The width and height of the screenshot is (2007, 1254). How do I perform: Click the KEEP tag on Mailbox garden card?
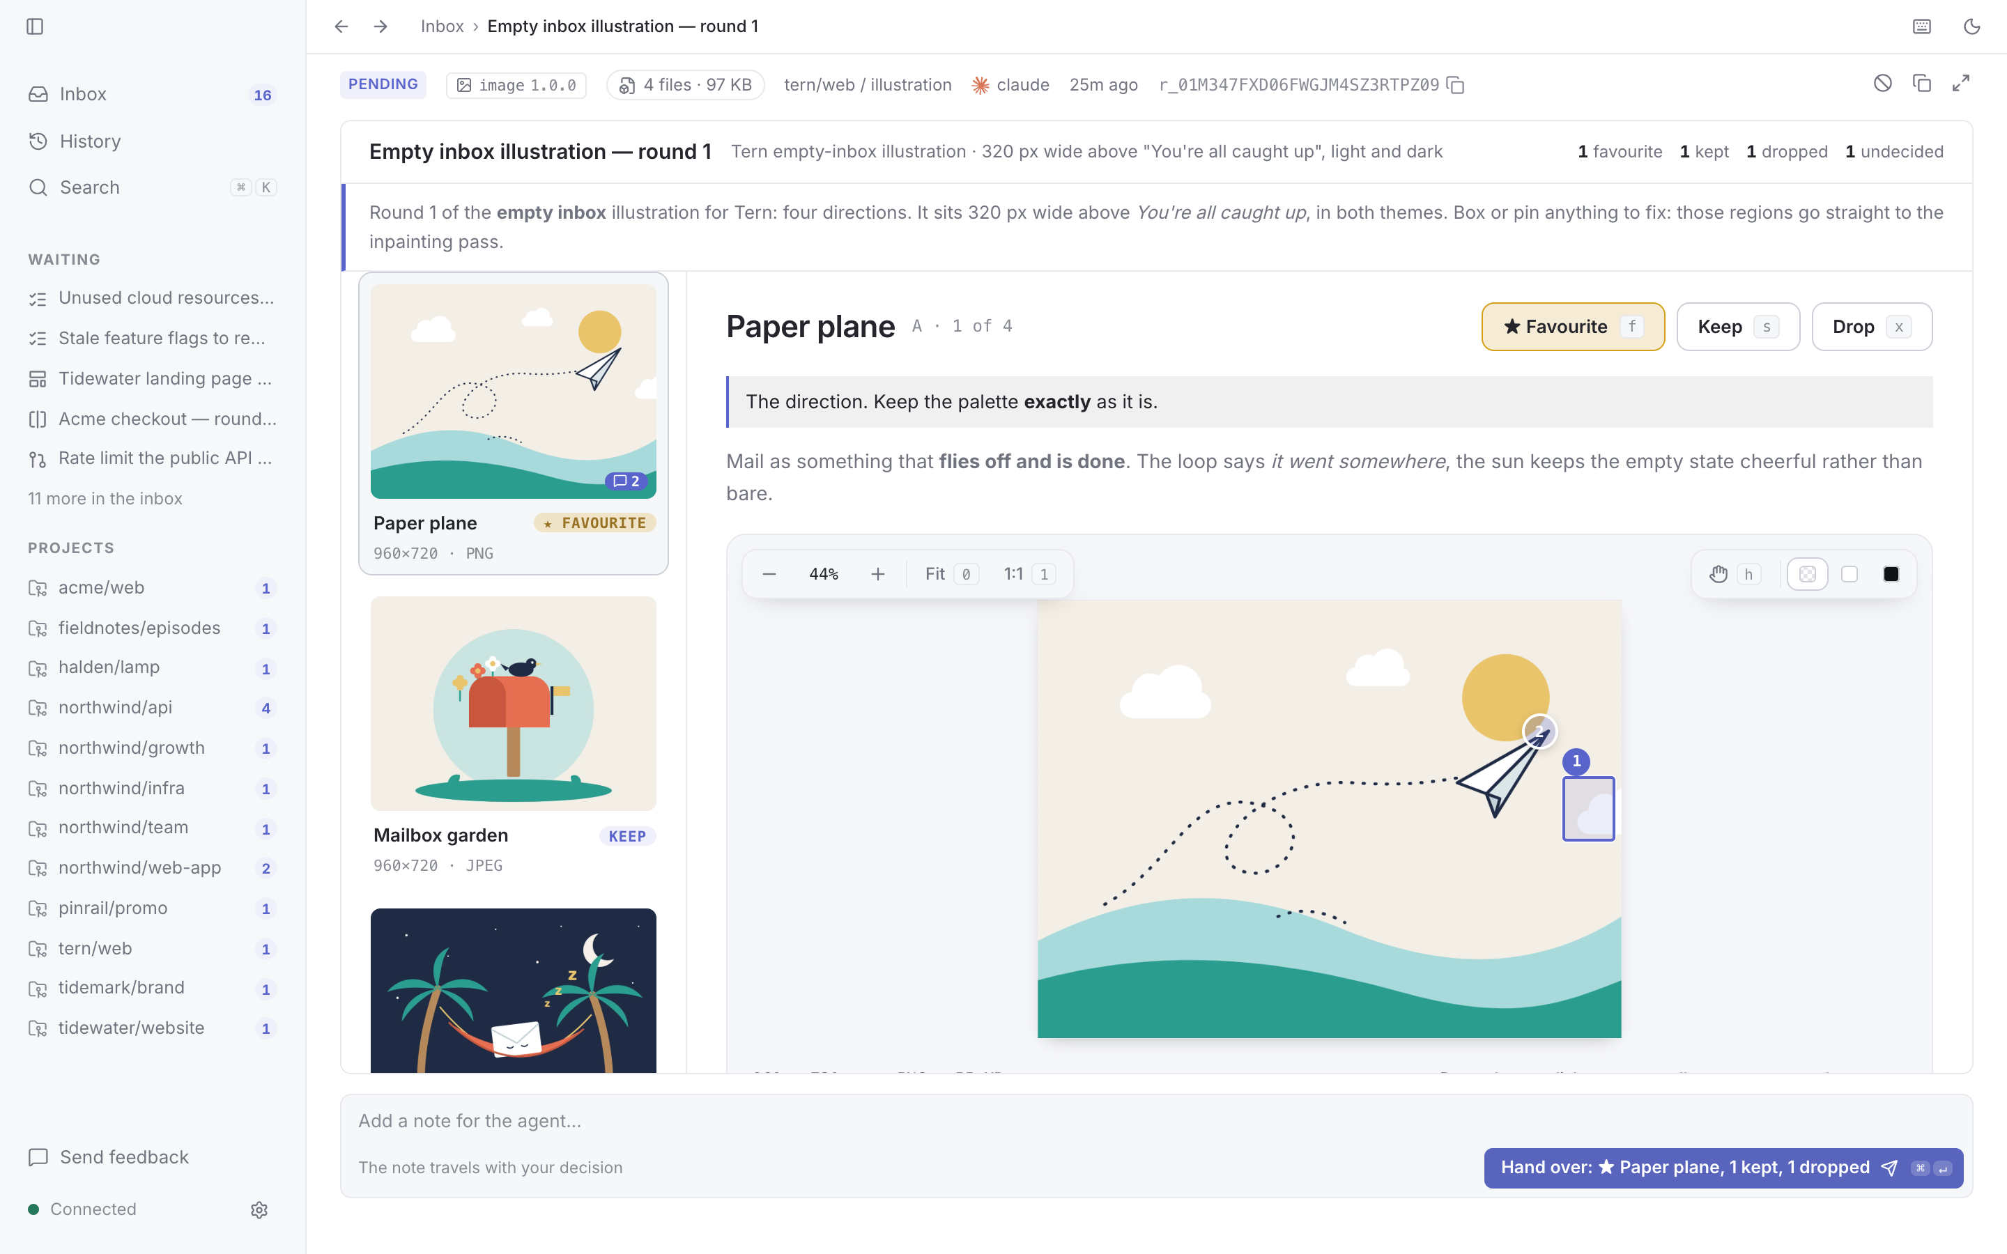(x=627, y=836)
